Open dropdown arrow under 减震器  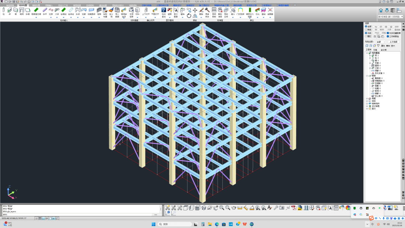[x=270, y=18]
